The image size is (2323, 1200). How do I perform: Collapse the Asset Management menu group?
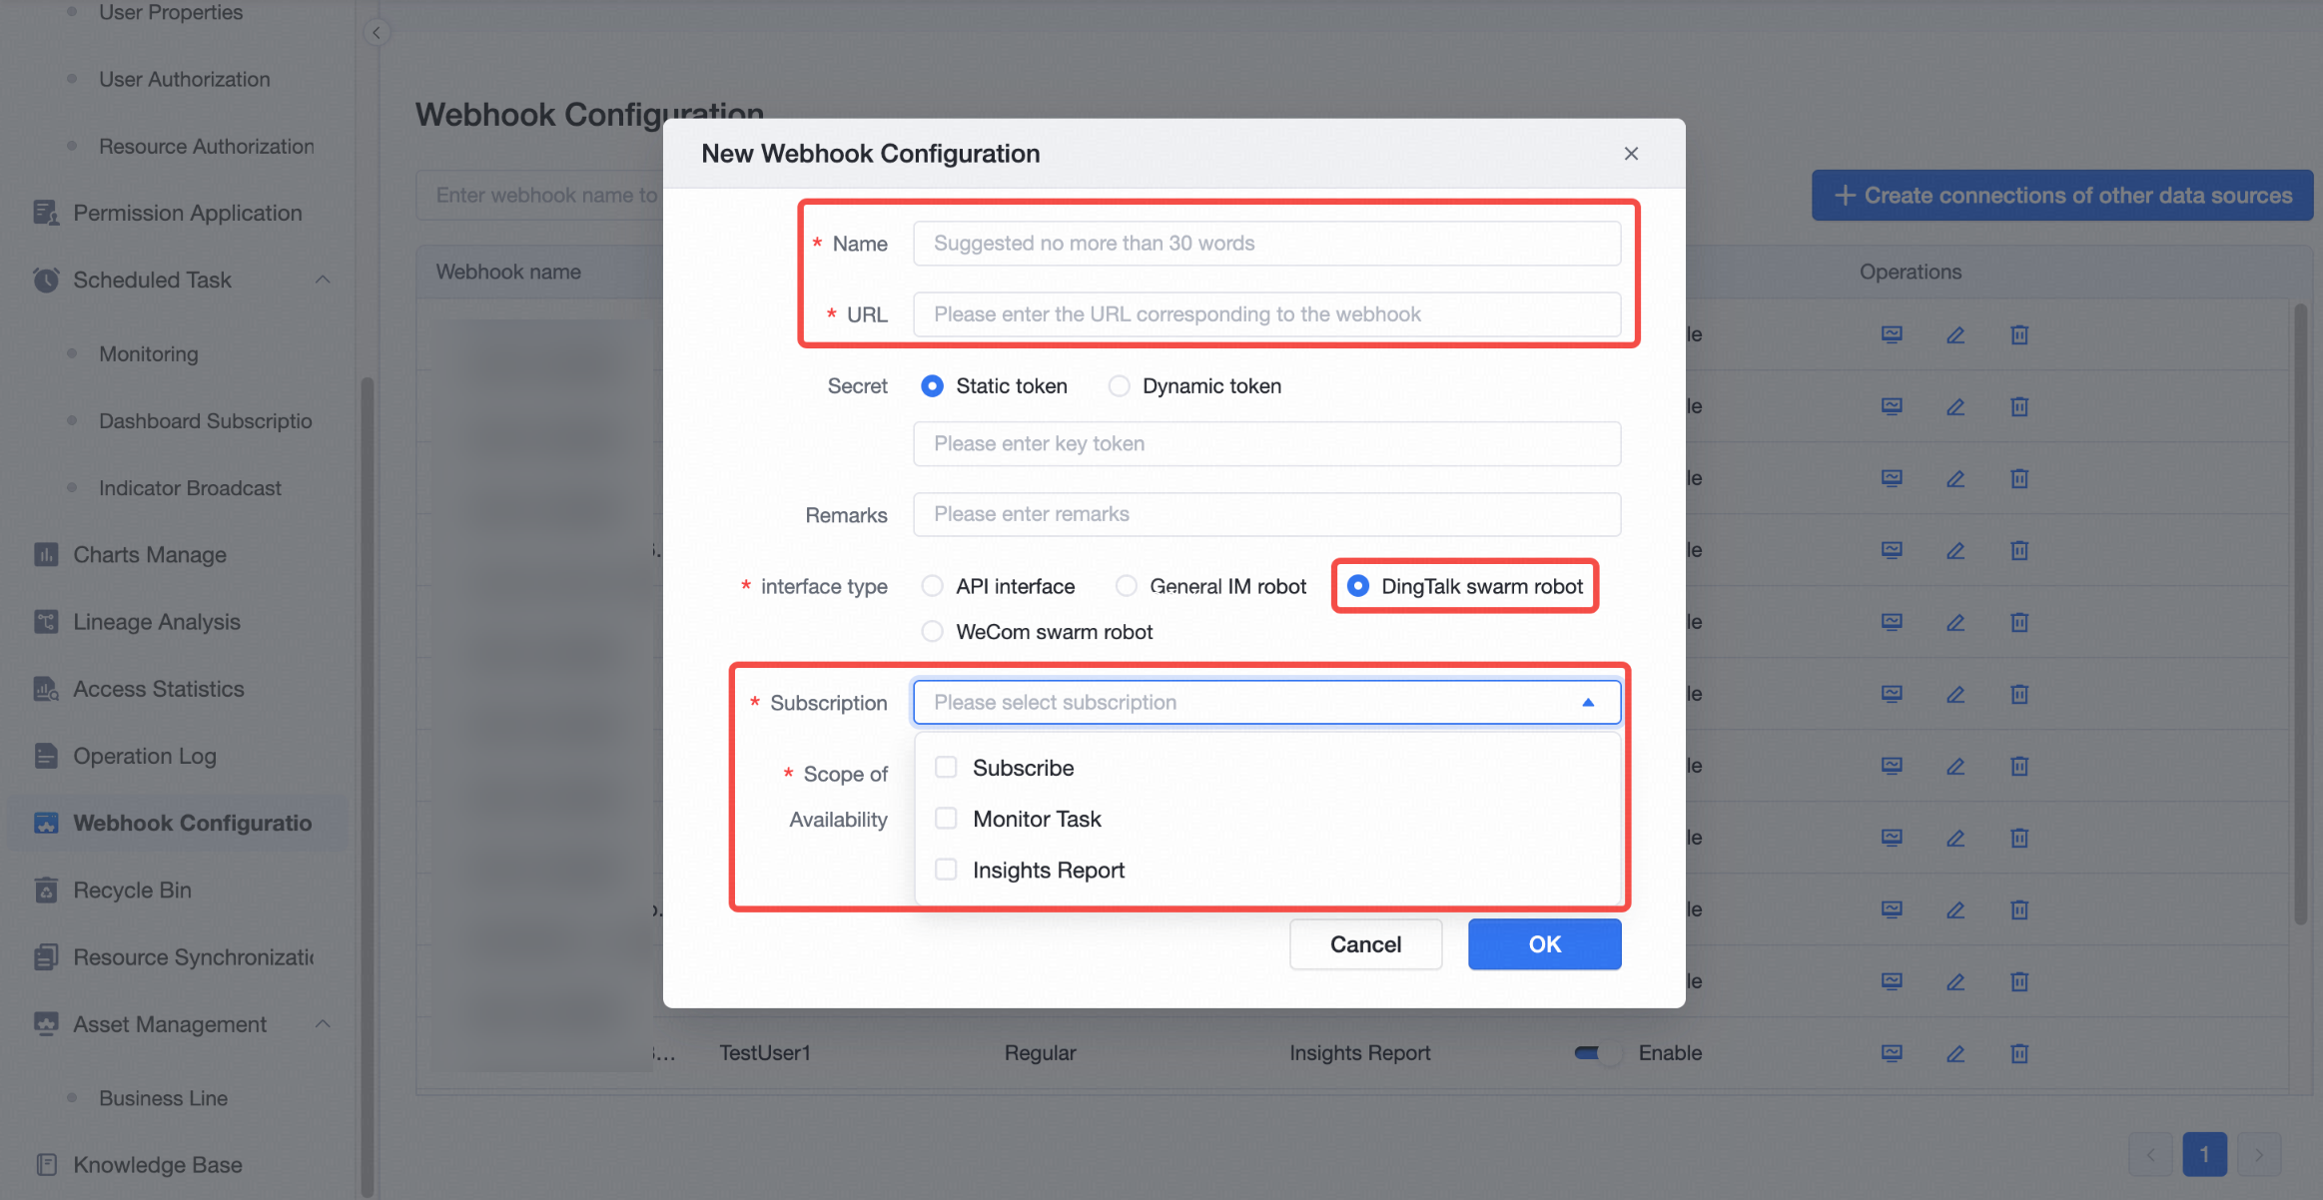pyautogui.click(x=323, y=1024)
